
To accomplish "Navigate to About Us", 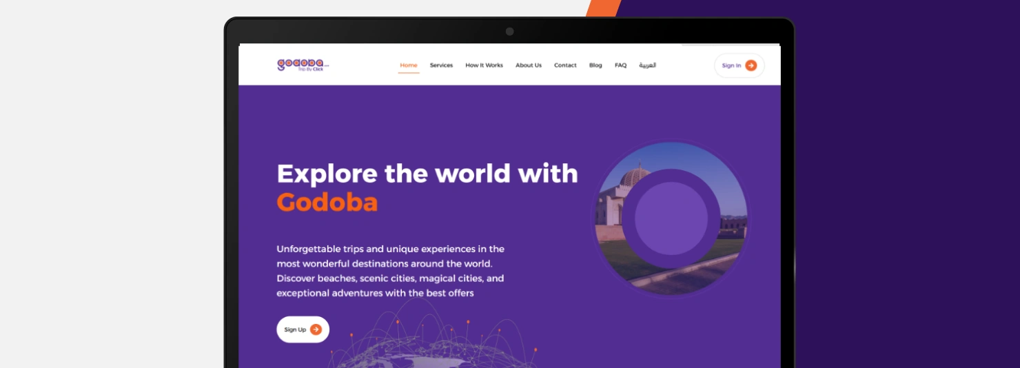I will [x=529, y=65].
